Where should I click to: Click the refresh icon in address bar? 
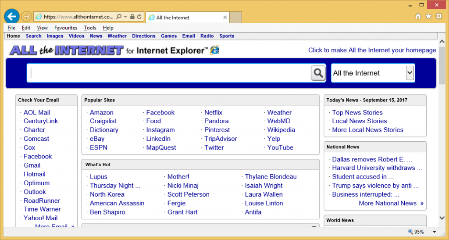point(139,17)
